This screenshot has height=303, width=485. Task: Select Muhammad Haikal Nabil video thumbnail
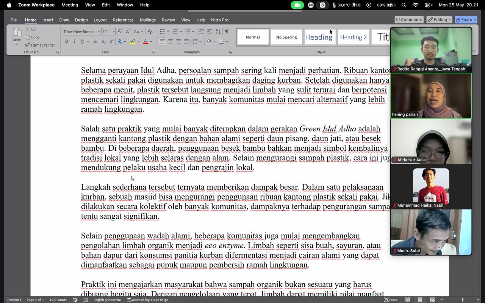[431, 187]
